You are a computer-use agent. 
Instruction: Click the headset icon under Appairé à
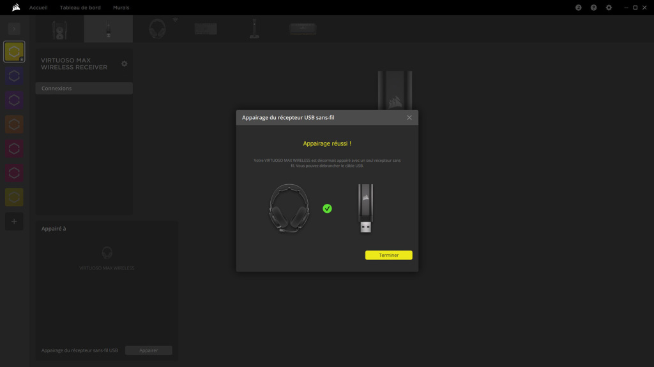click(x=107, y=252)
